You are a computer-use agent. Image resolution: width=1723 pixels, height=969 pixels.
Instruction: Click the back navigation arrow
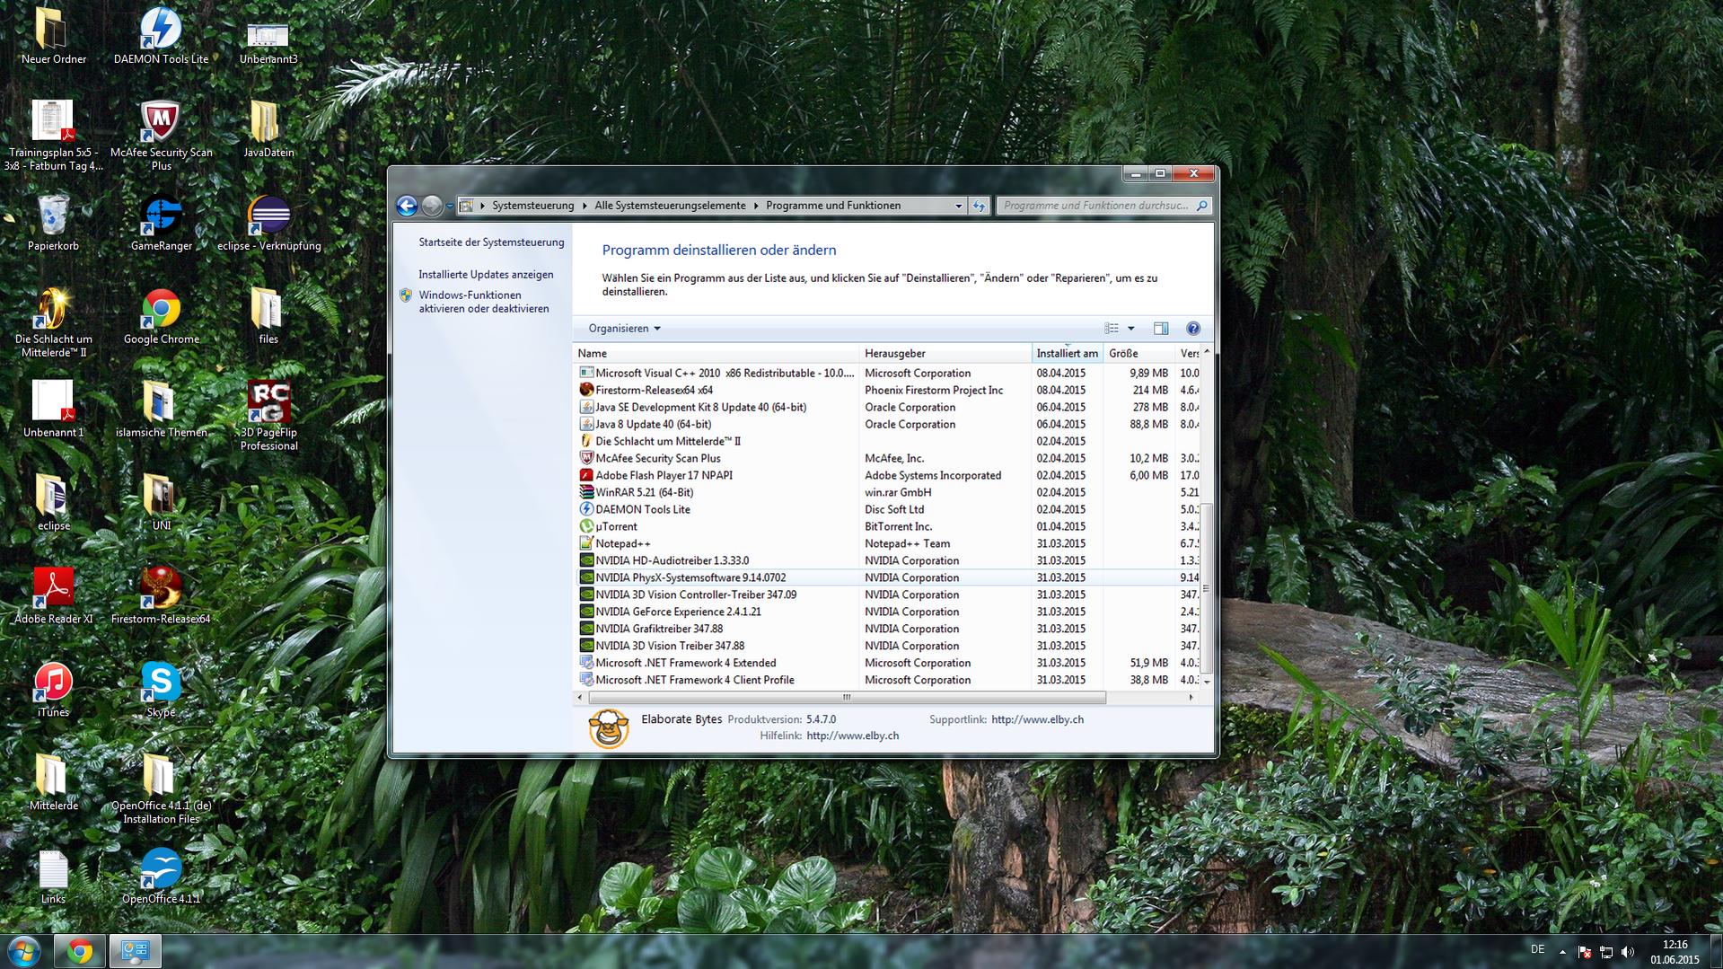point(407,206)
